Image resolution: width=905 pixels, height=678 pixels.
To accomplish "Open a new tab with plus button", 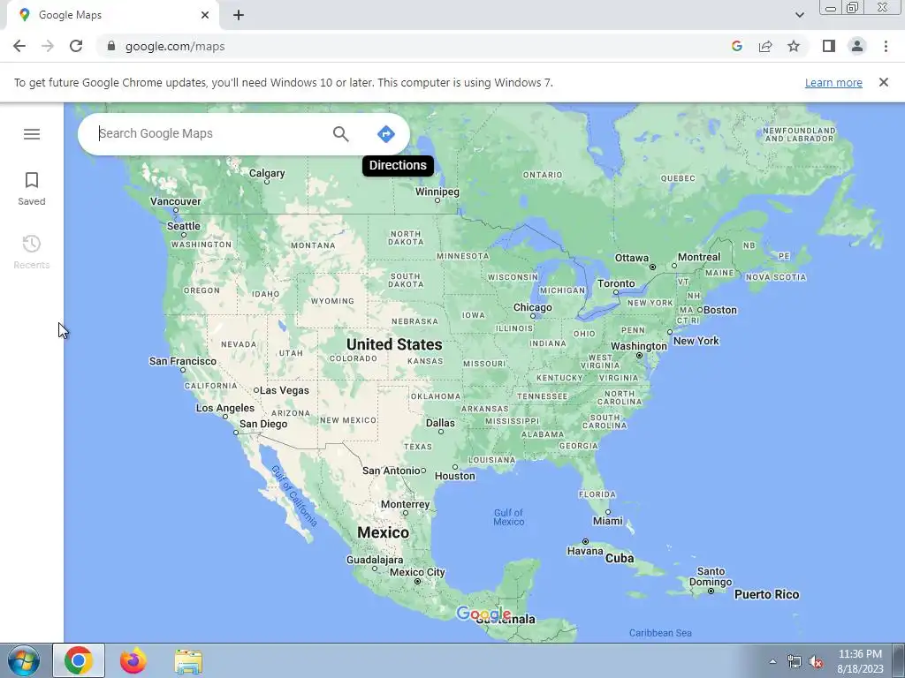I will (239, 15).
